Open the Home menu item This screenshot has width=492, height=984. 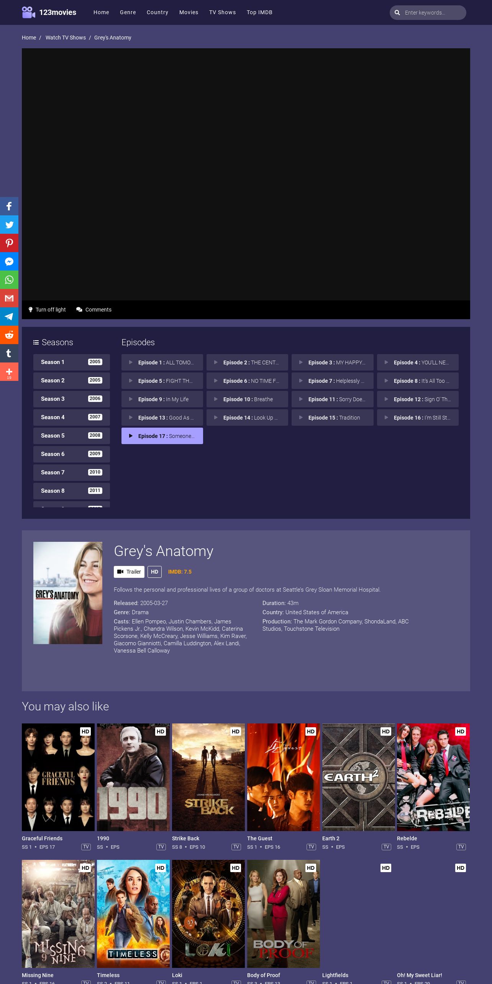click(101, 12)
